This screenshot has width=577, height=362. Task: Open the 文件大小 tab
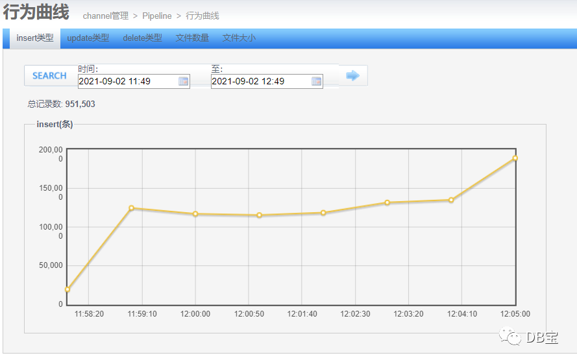tap(239, 38)
